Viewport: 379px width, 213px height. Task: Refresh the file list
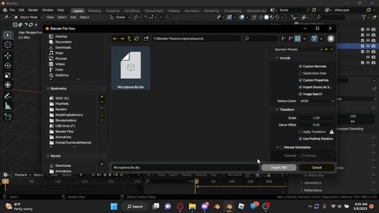[x=136, y=38]
